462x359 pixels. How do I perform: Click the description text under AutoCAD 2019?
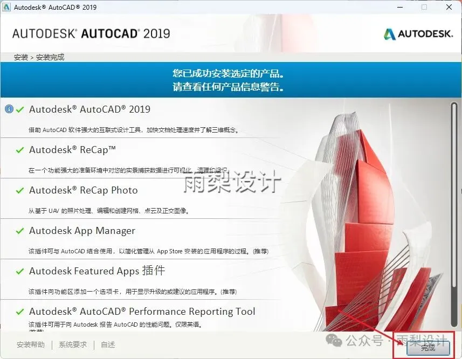pyautogui.click(x=134, y=130)
